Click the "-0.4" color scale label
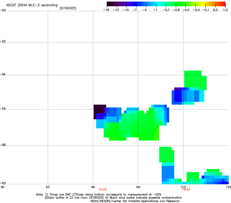This screenshot has height=203, width=231. [196, 10]
